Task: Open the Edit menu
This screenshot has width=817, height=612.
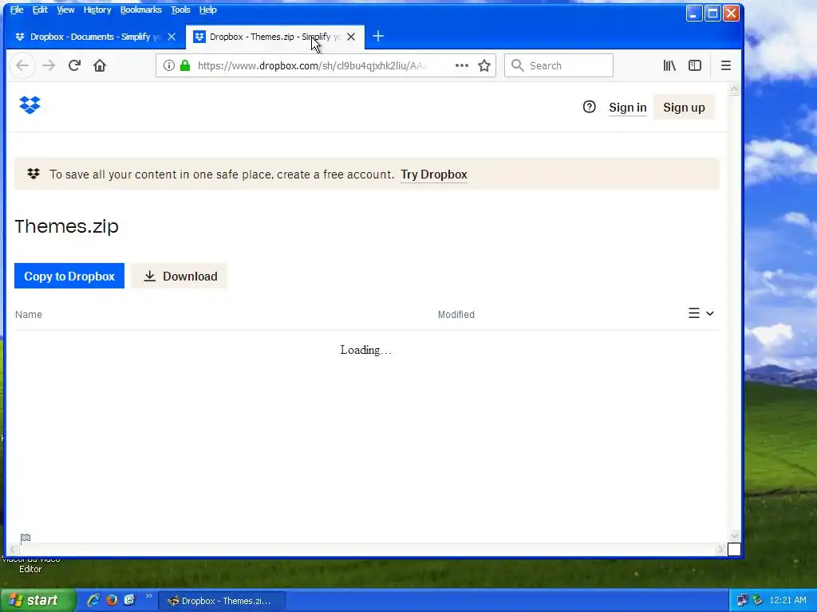Action: [x=40, y=10]
